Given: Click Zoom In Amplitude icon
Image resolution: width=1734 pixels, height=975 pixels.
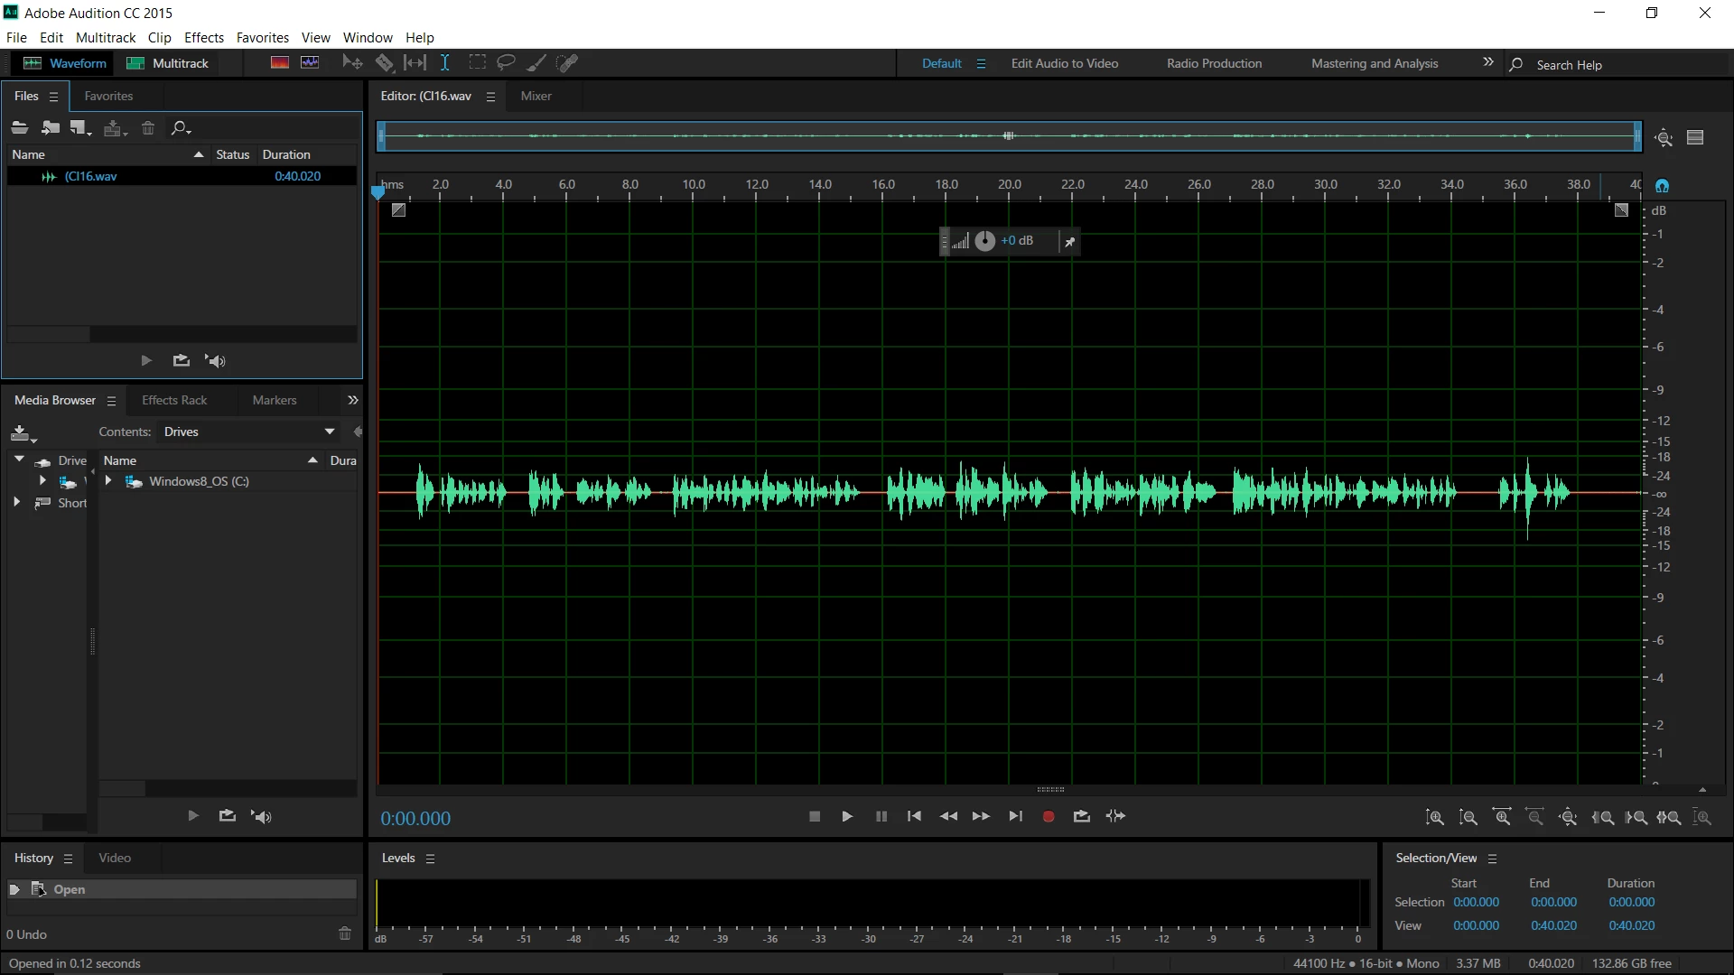Looking at the screenshot, I should click(x=1434, y=818).
